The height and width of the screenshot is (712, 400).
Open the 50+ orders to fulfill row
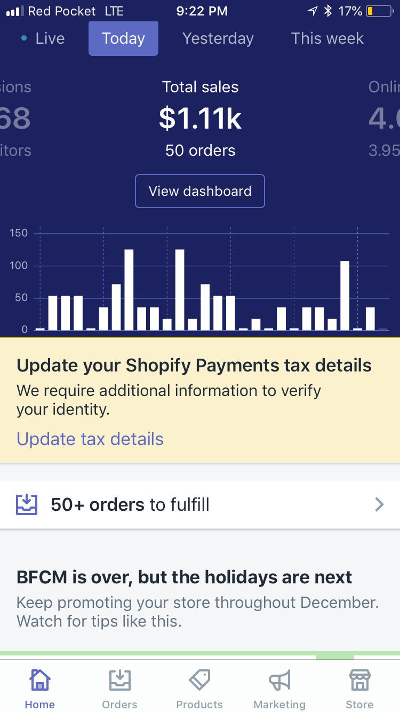click(x=199, y=504)
